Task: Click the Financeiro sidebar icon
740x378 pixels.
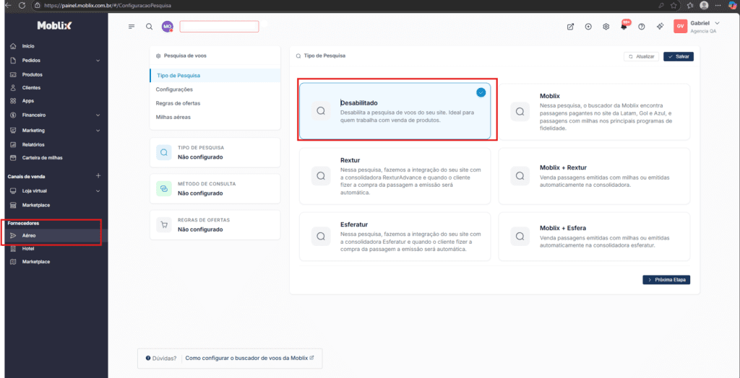Action: (x=13, y=115)
